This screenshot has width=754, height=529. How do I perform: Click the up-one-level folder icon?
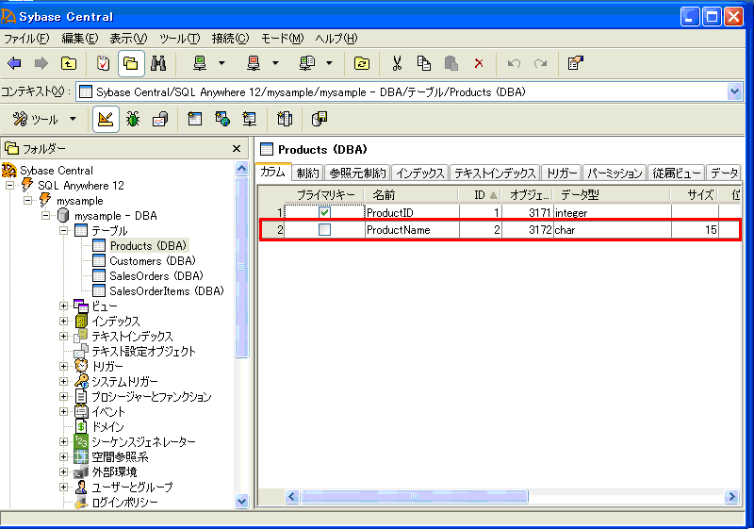[69, 64]
